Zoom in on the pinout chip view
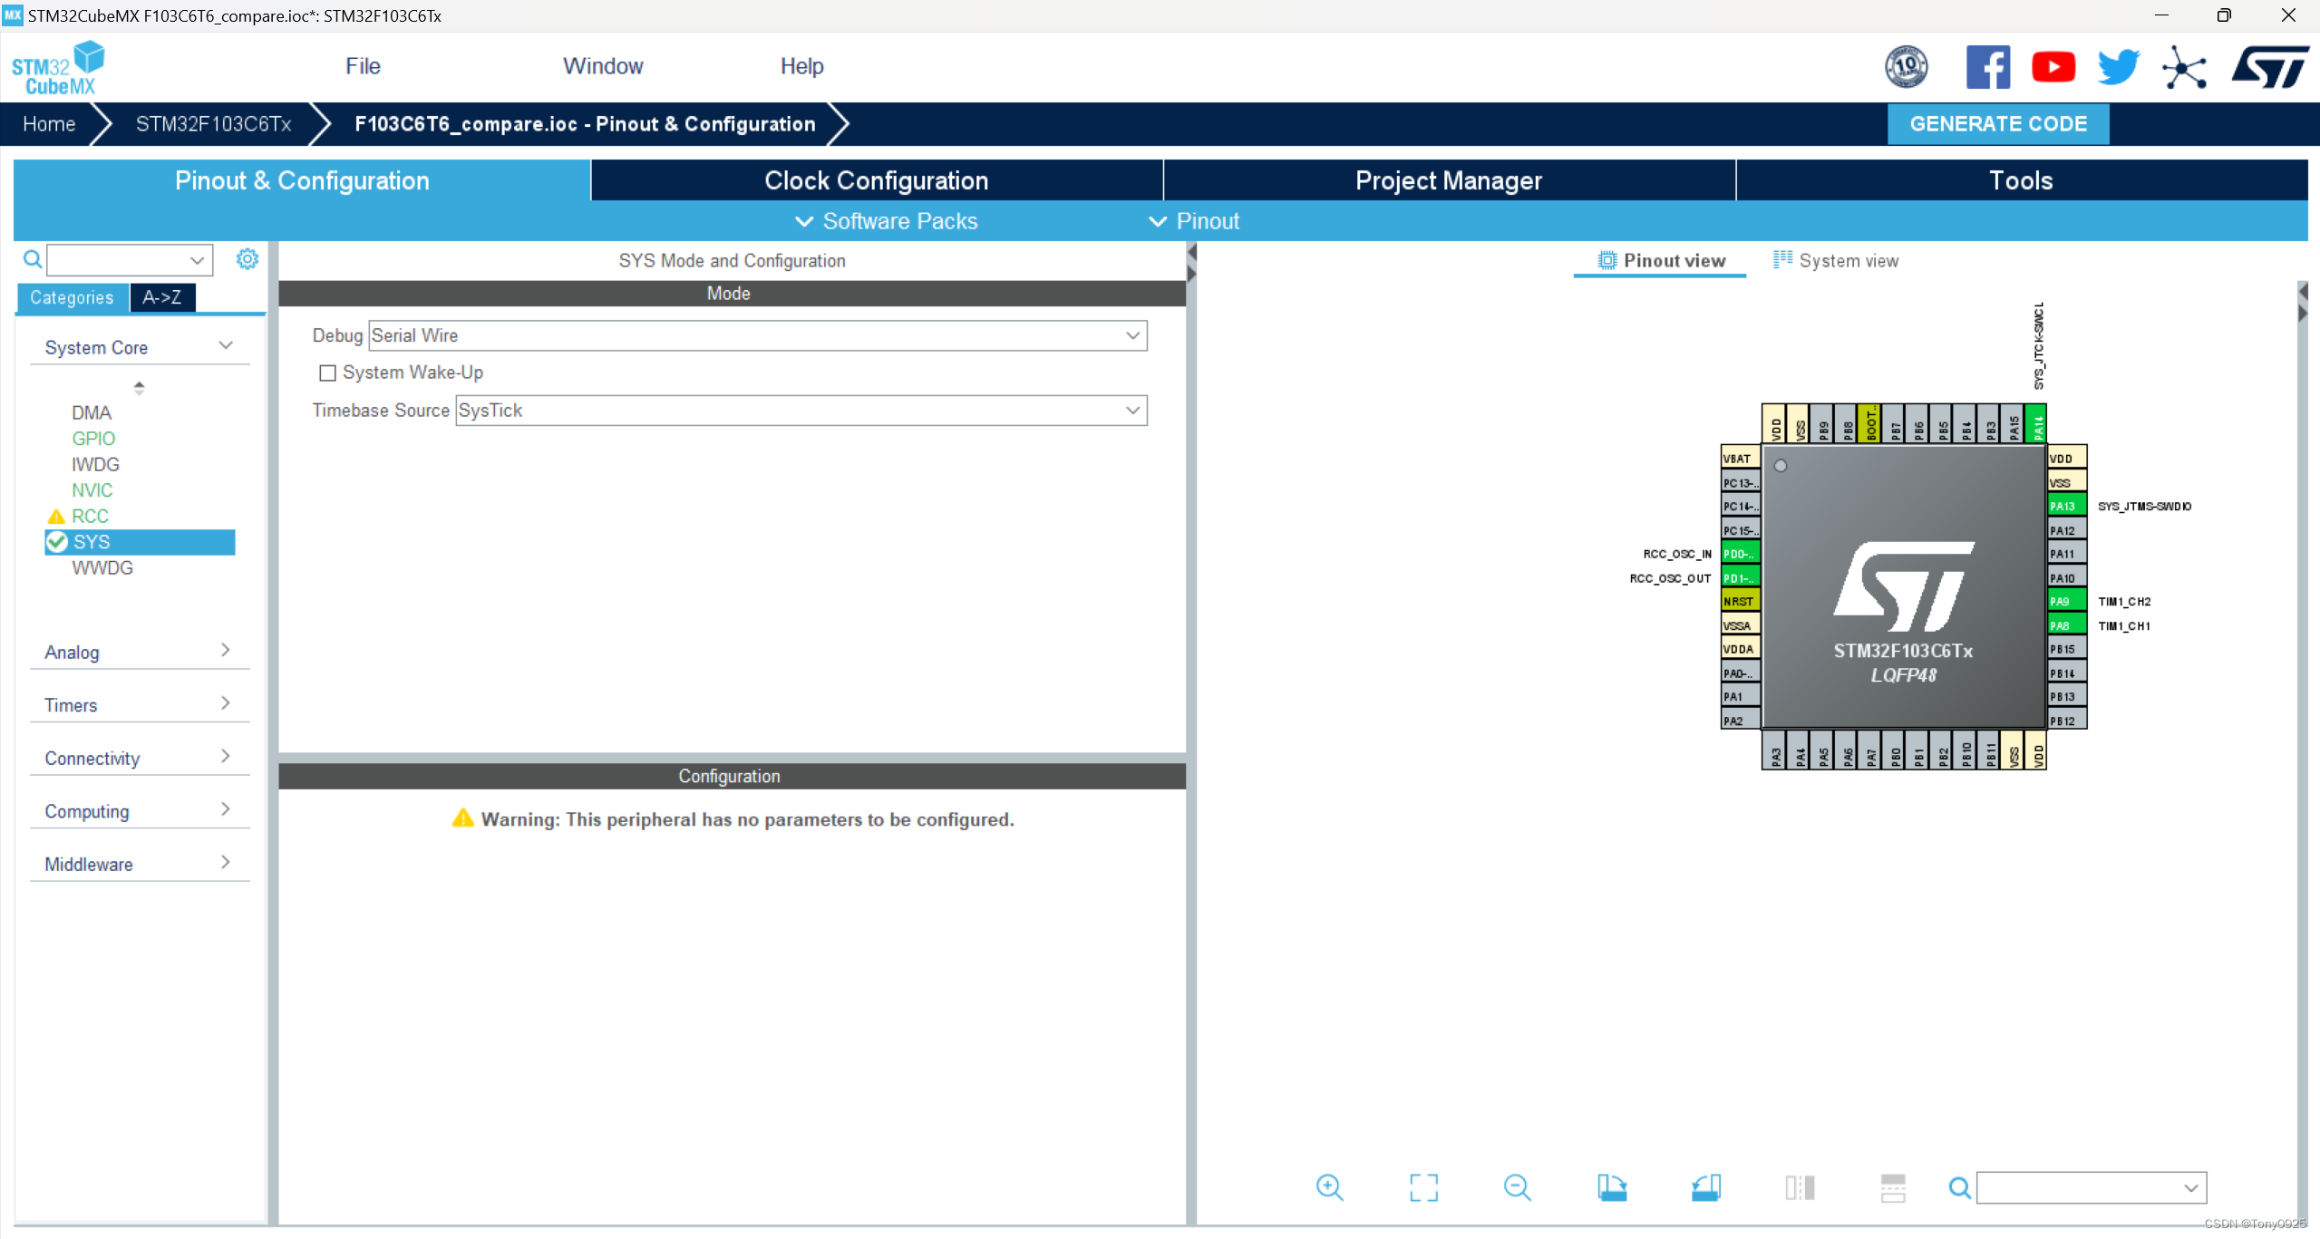 click(1329, 1187)
